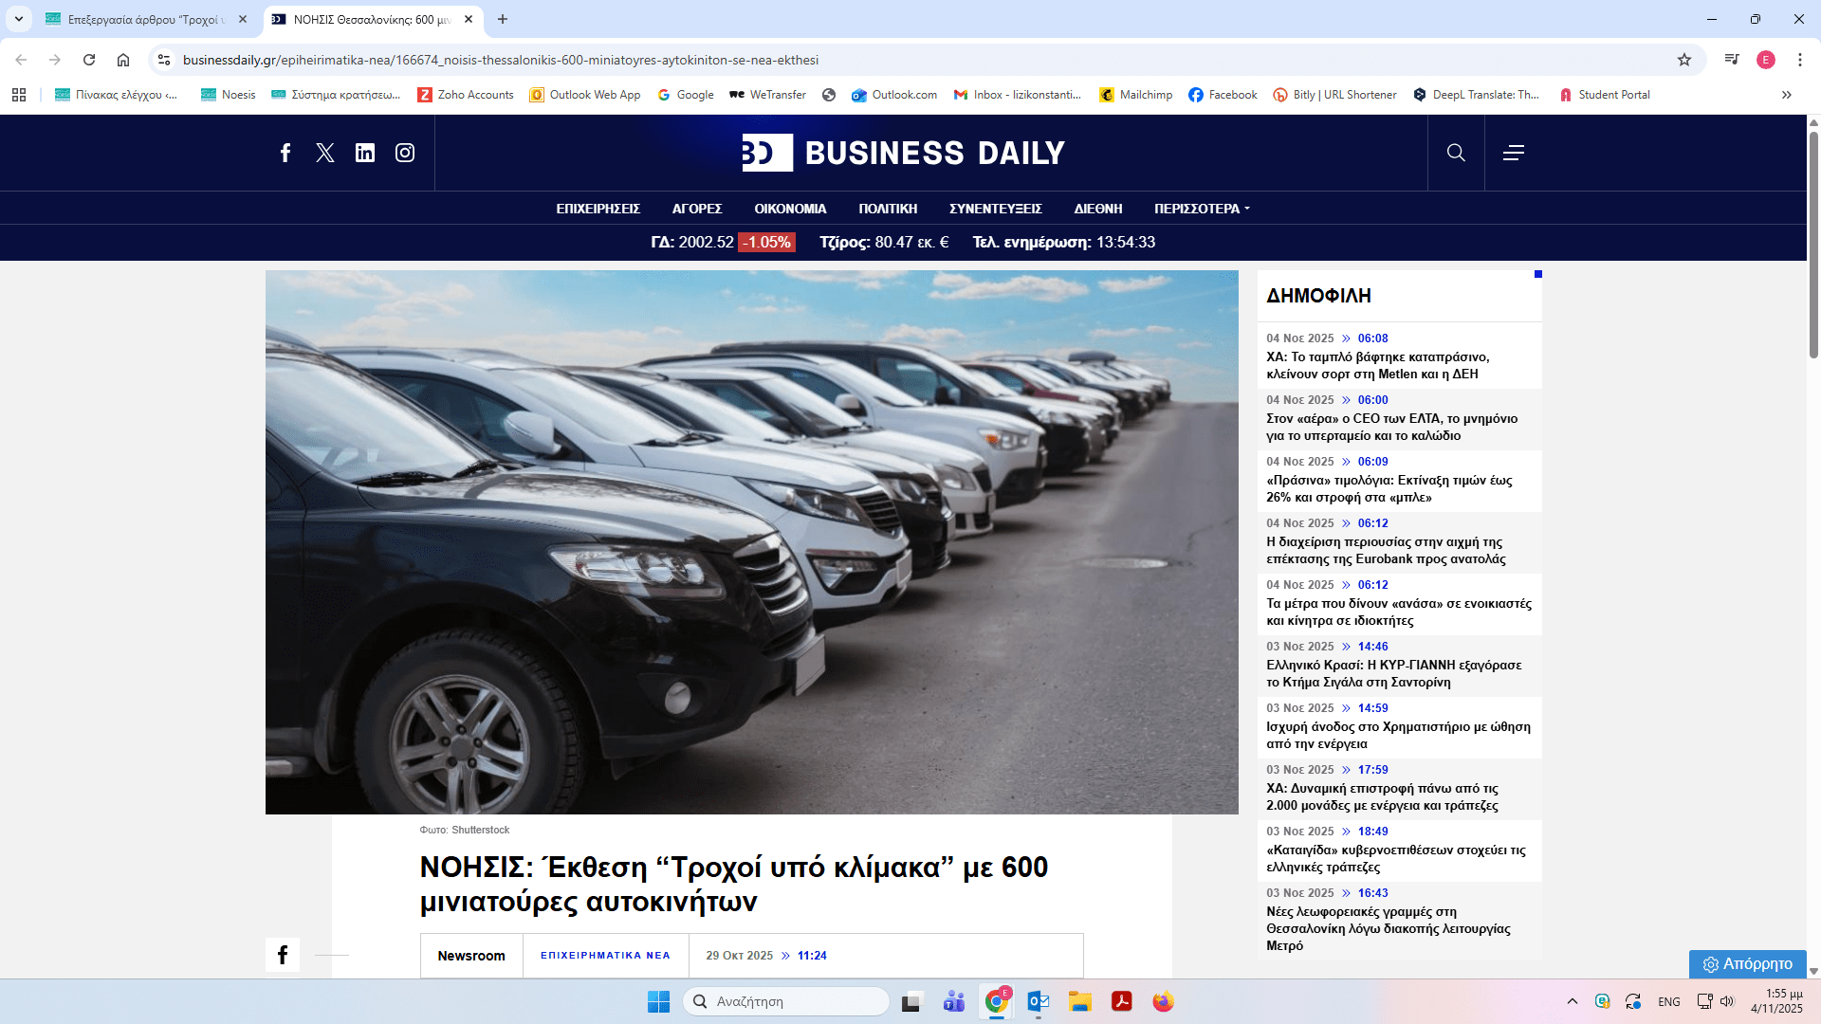The width and height of the screenshot is (1821, 1024).
Task: Bookmark this page with the star icon
Action: [x=1684, y=60]
